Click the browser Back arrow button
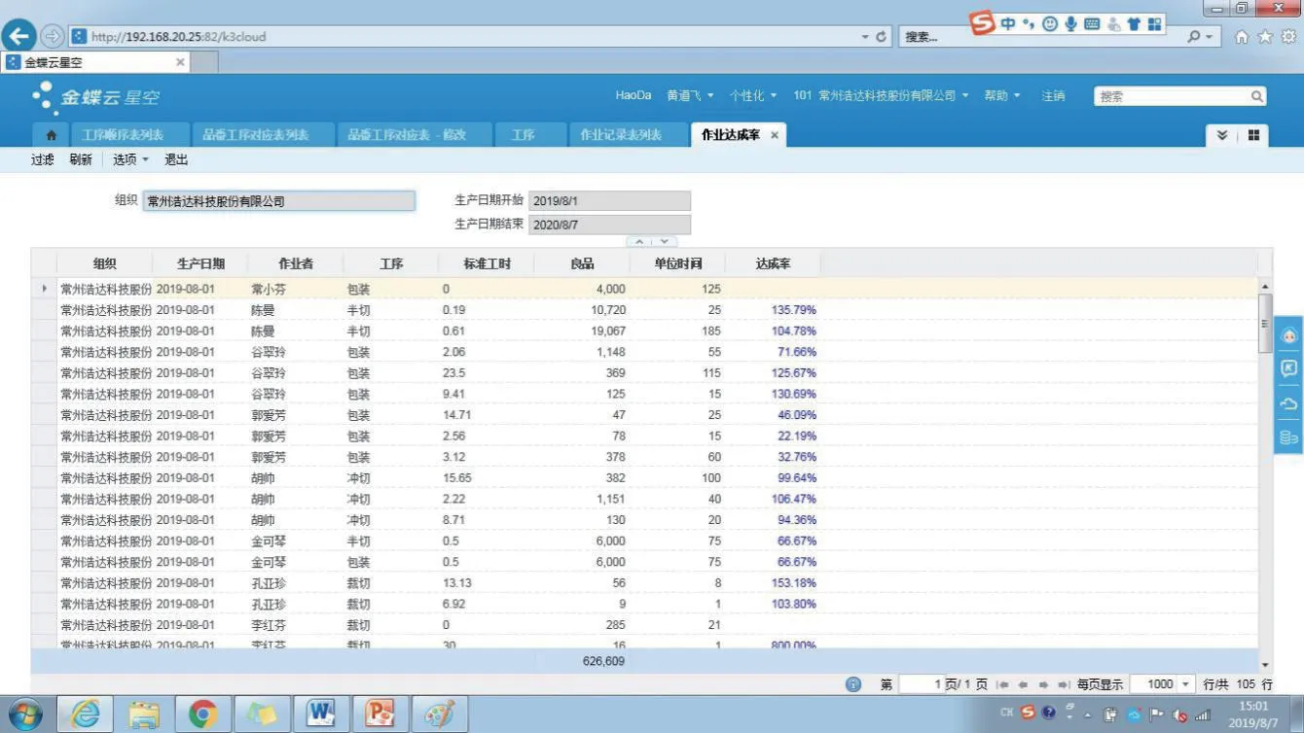The height and width of the screenshot is (733, 1304). 19,37
